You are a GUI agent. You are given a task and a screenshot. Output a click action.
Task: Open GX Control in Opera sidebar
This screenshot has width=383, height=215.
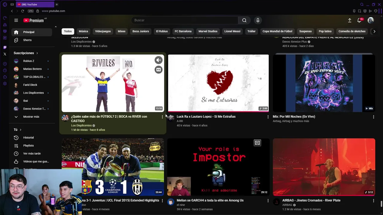tap(5, 18)
